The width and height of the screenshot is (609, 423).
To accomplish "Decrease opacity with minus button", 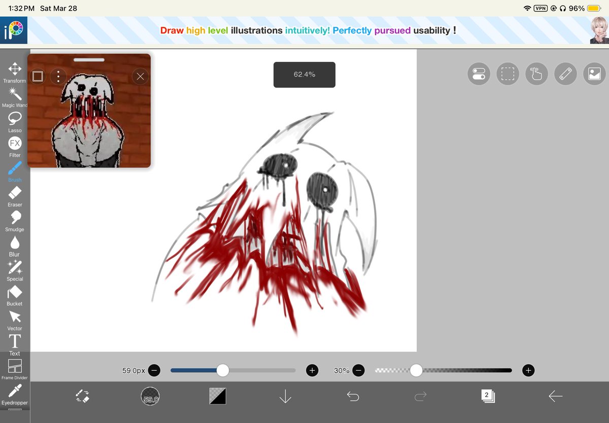I will coord(358,370).
